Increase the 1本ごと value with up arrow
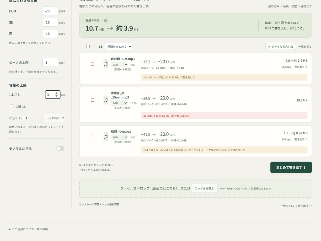321x241 pixels. [x=56, y=93]
